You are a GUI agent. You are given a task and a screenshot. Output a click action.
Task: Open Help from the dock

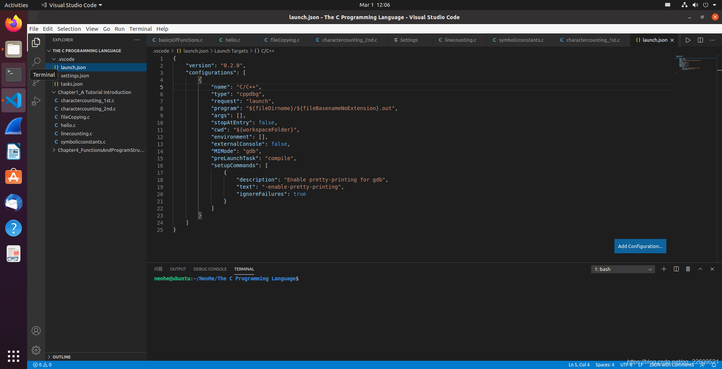pyautogui.click(x=14, y=228)
